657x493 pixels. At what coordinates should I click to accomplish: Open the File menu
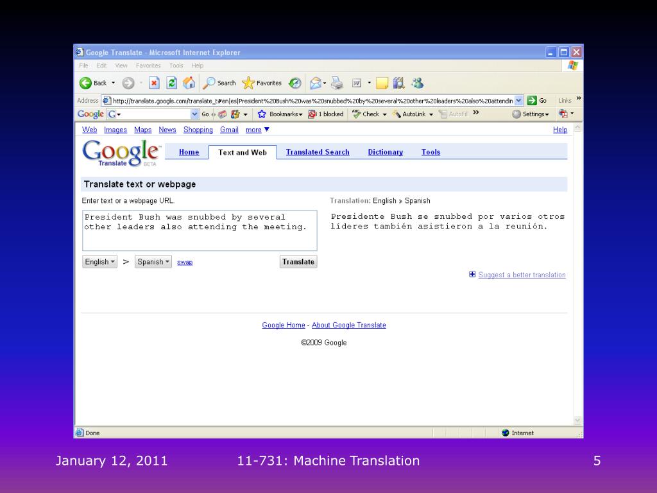click(x=84, y=65)
